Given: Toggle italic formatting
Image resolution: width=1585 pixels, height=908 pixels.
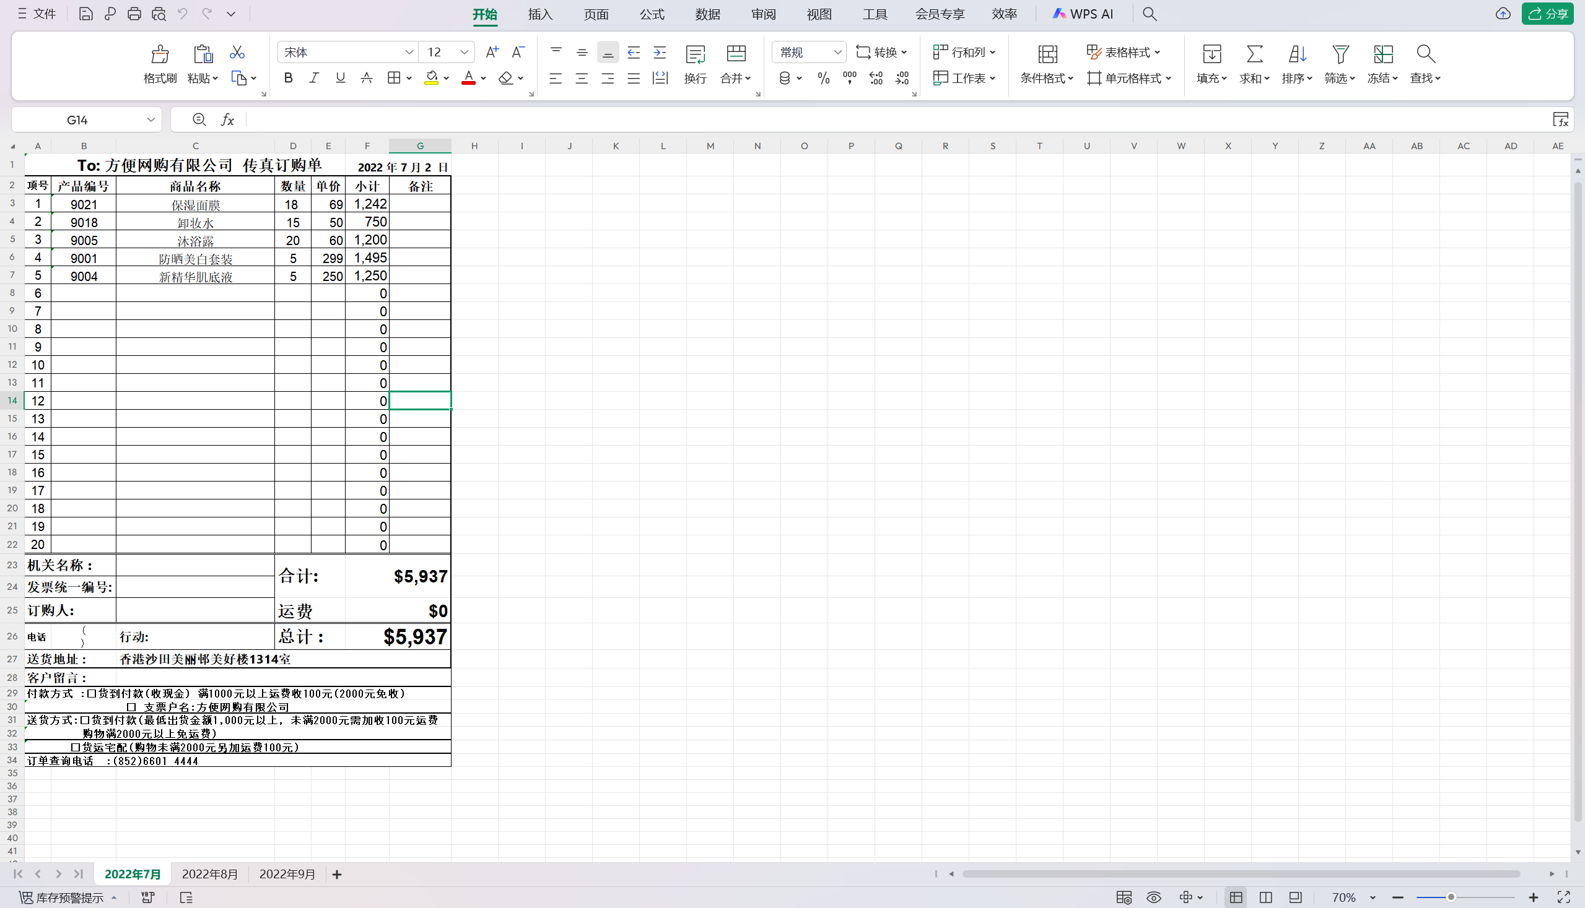Looking at the screenshot, I should pyautogui.click(x=314, y=78).
